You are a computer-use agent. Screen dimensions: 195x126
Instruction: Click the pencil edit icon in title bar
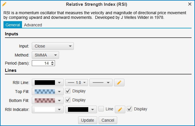[x=4, y=4]
